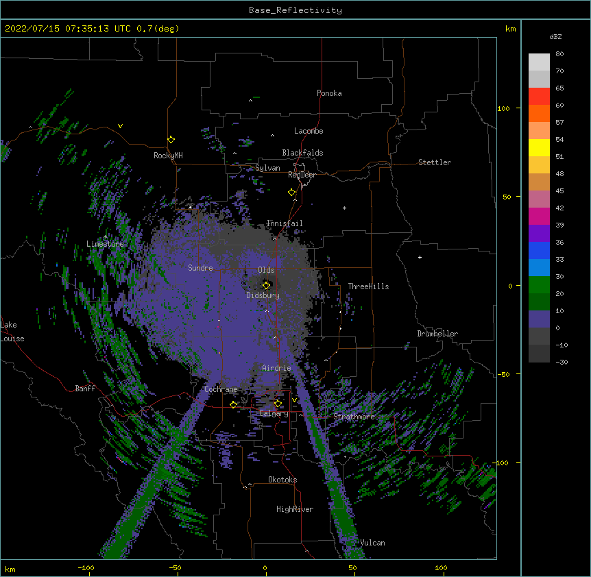Click the bright green 20–30 dBZ swatch
The width and height of the screenshot is (591, 577).
pyautogui.click(x=539, y=285)
